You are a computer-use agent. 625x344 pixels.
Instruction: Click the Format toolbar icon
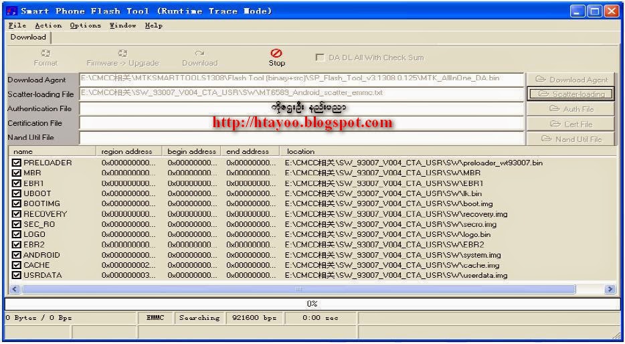[x=46, y=53]
